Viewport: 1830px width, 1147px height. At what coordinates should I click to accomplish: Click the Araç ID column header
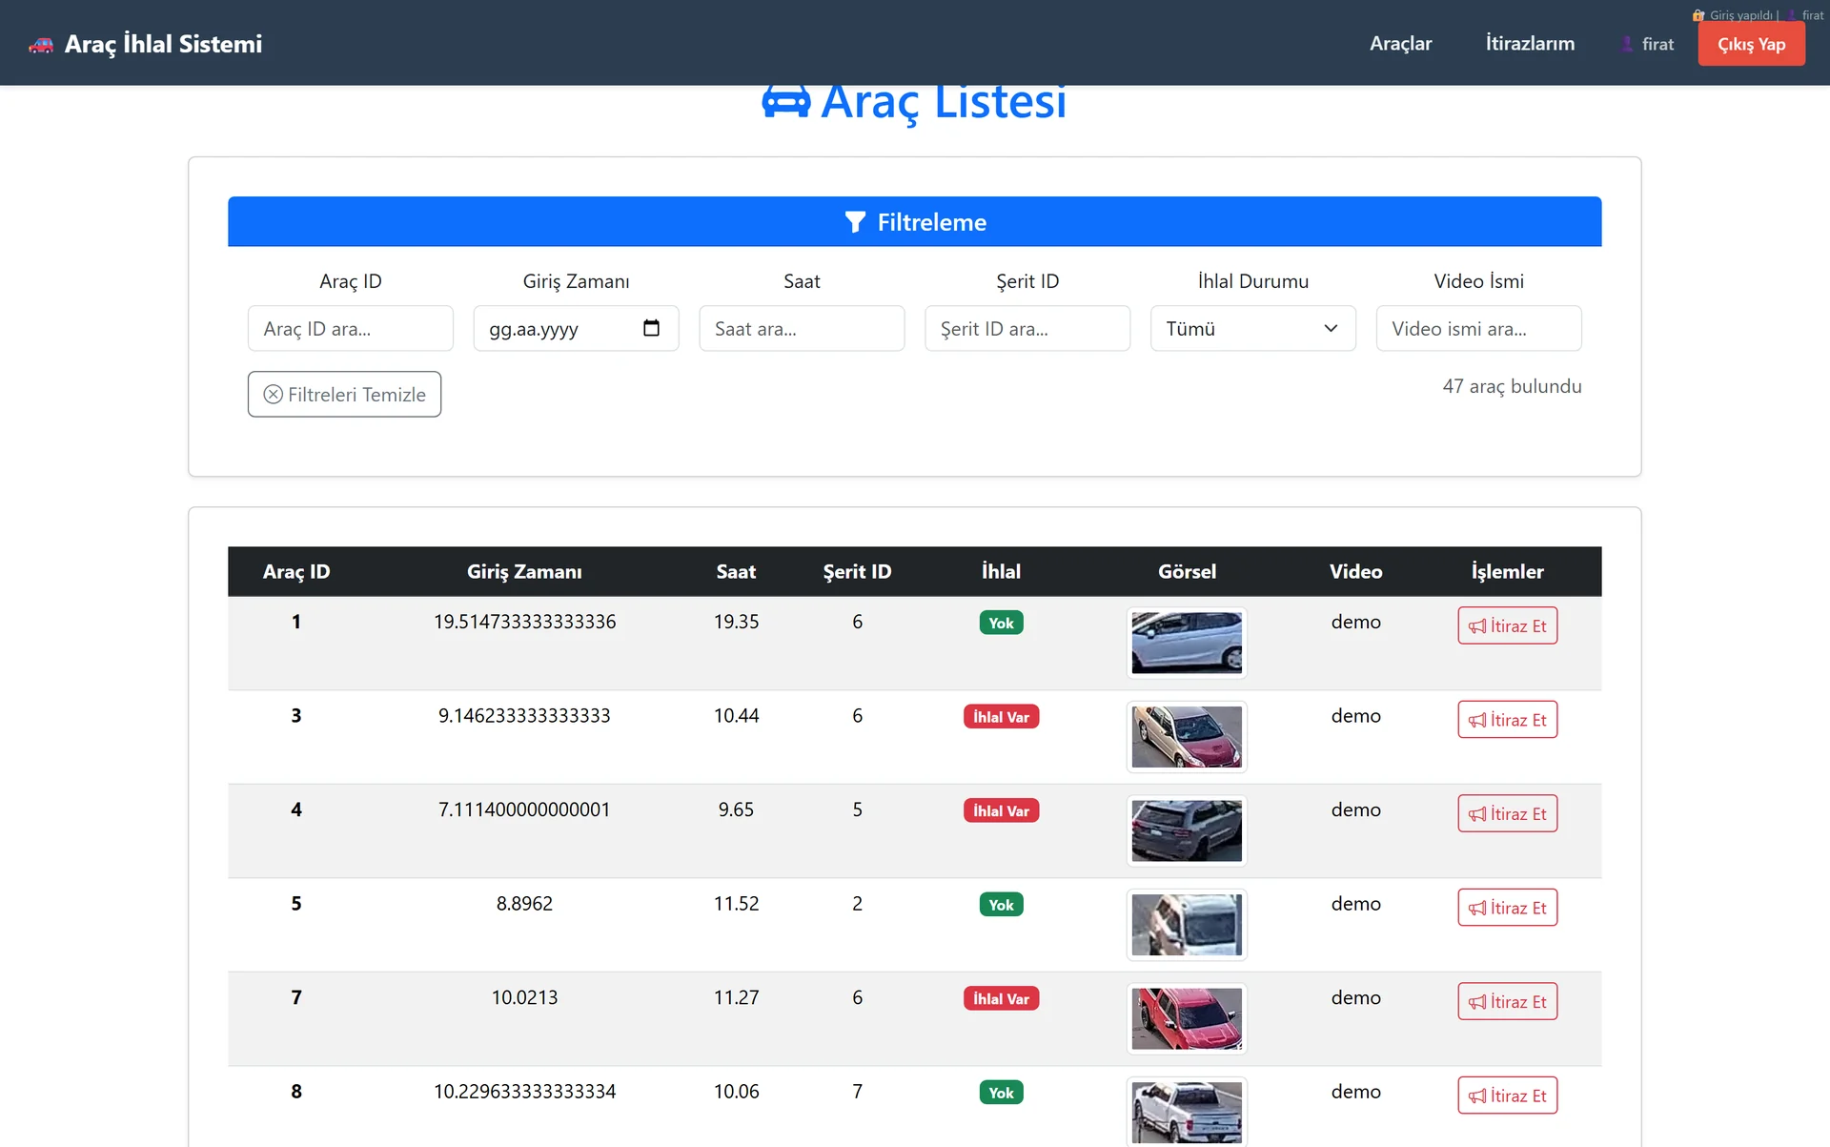coord(296,571)
